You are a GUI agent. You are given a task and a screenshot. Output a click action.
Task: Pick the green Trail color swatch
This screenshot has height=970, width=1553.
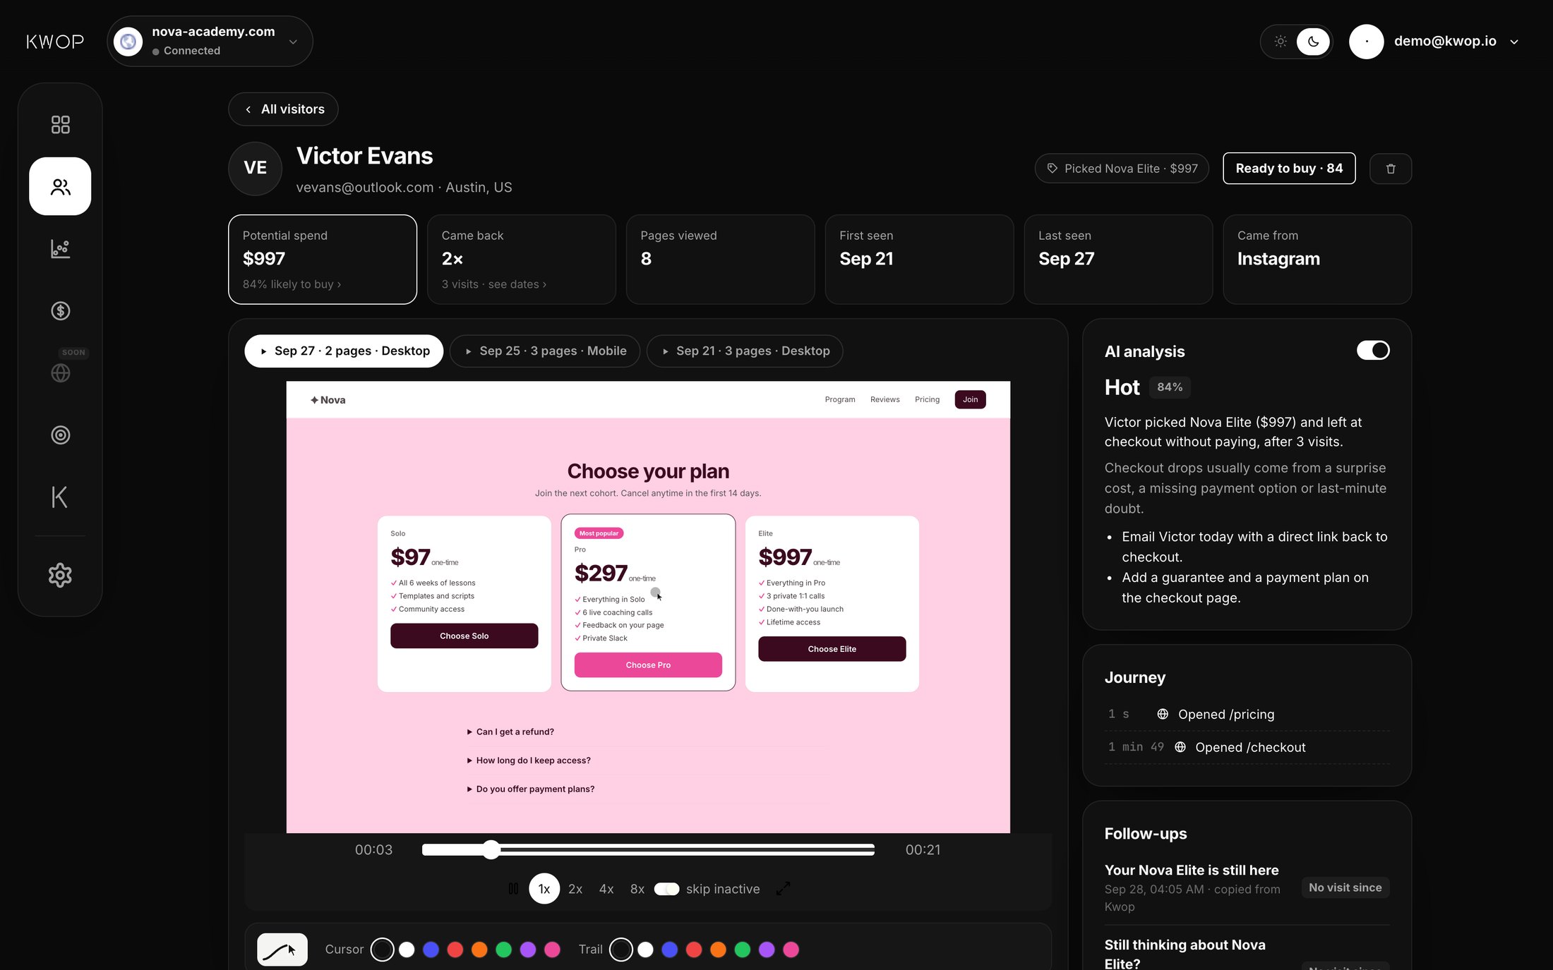coord(743,950)
